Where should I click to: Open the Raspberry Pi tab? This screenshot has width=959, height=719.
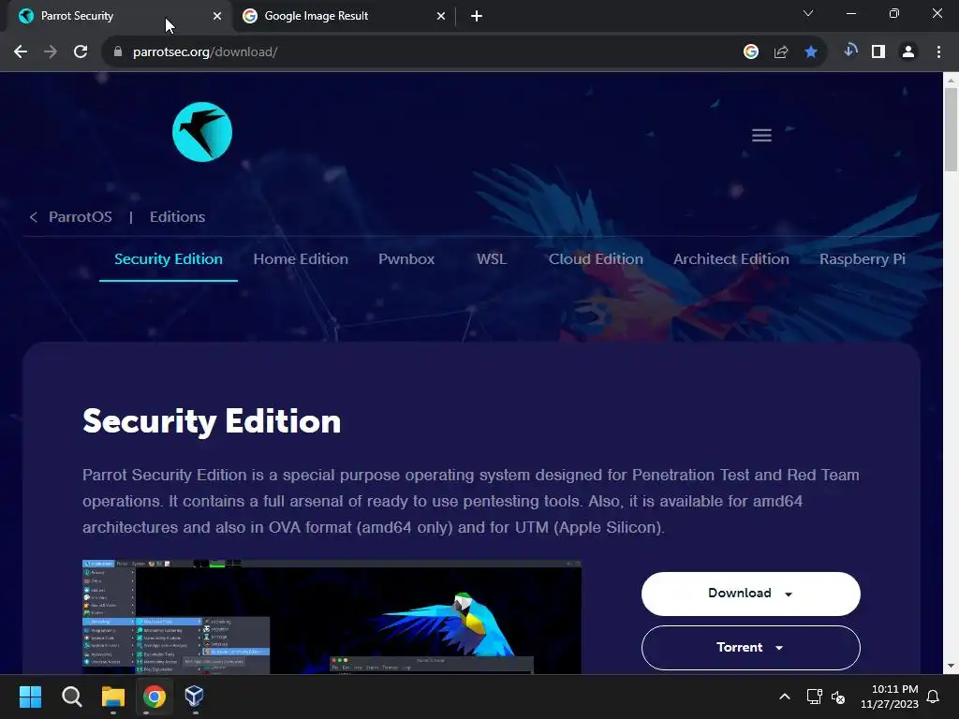(x=862, y=259)
